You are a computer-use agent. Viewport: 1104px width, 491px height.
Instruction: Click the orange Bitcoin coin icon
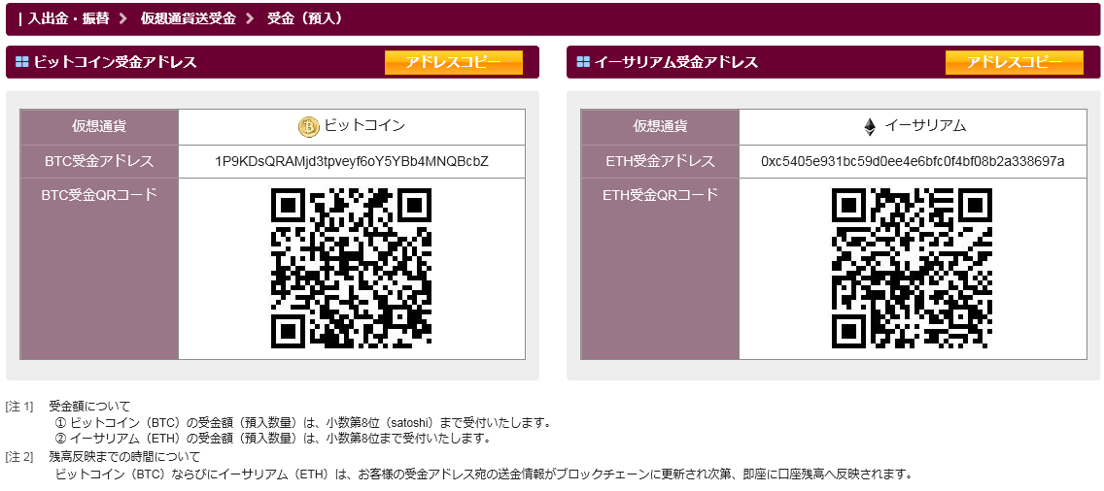(308, 127)
